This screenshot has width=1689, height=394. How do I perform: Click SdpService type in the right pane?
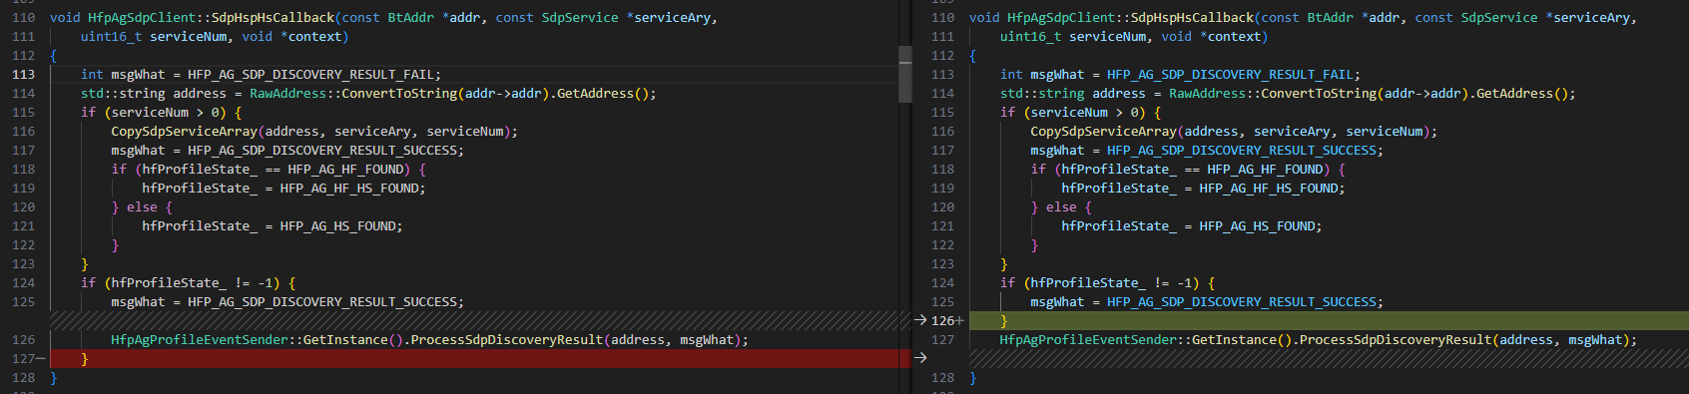[x=1499, y=18]
